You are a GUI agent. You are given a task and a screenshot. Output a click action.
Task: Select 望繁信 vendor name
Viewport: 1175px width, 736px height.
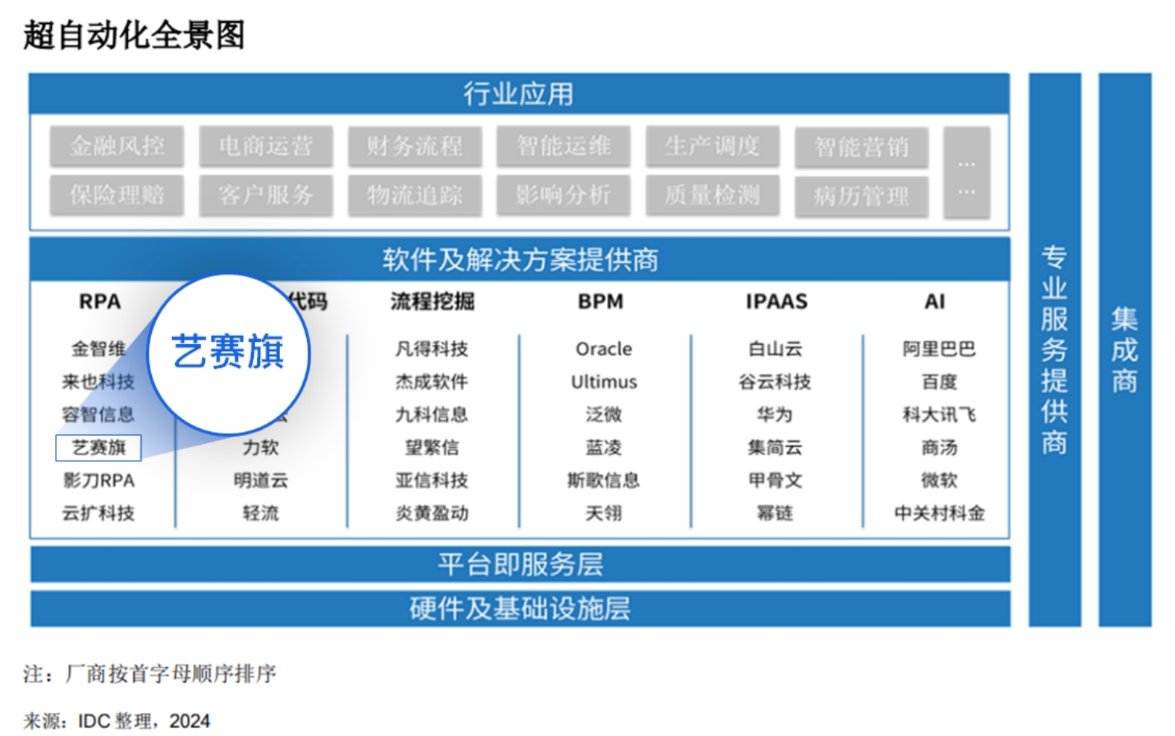pos(432,448)
